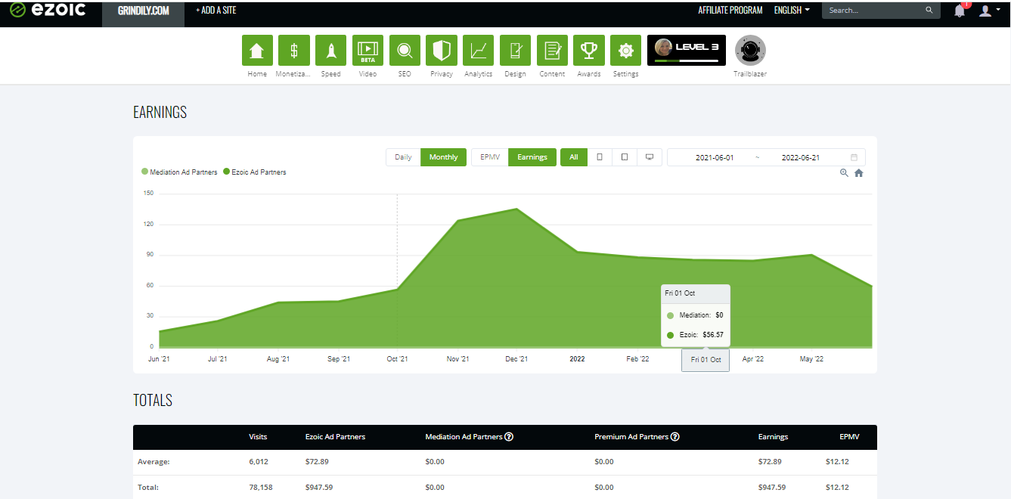Open the Design icon
This screenshot has width=1011, height=499.
(515, 51)
